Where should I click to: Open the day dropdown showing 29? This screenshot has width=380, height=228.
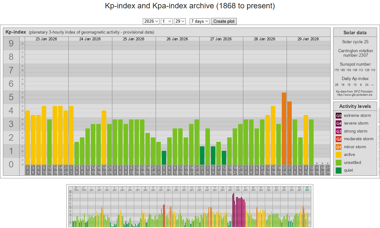180,21
